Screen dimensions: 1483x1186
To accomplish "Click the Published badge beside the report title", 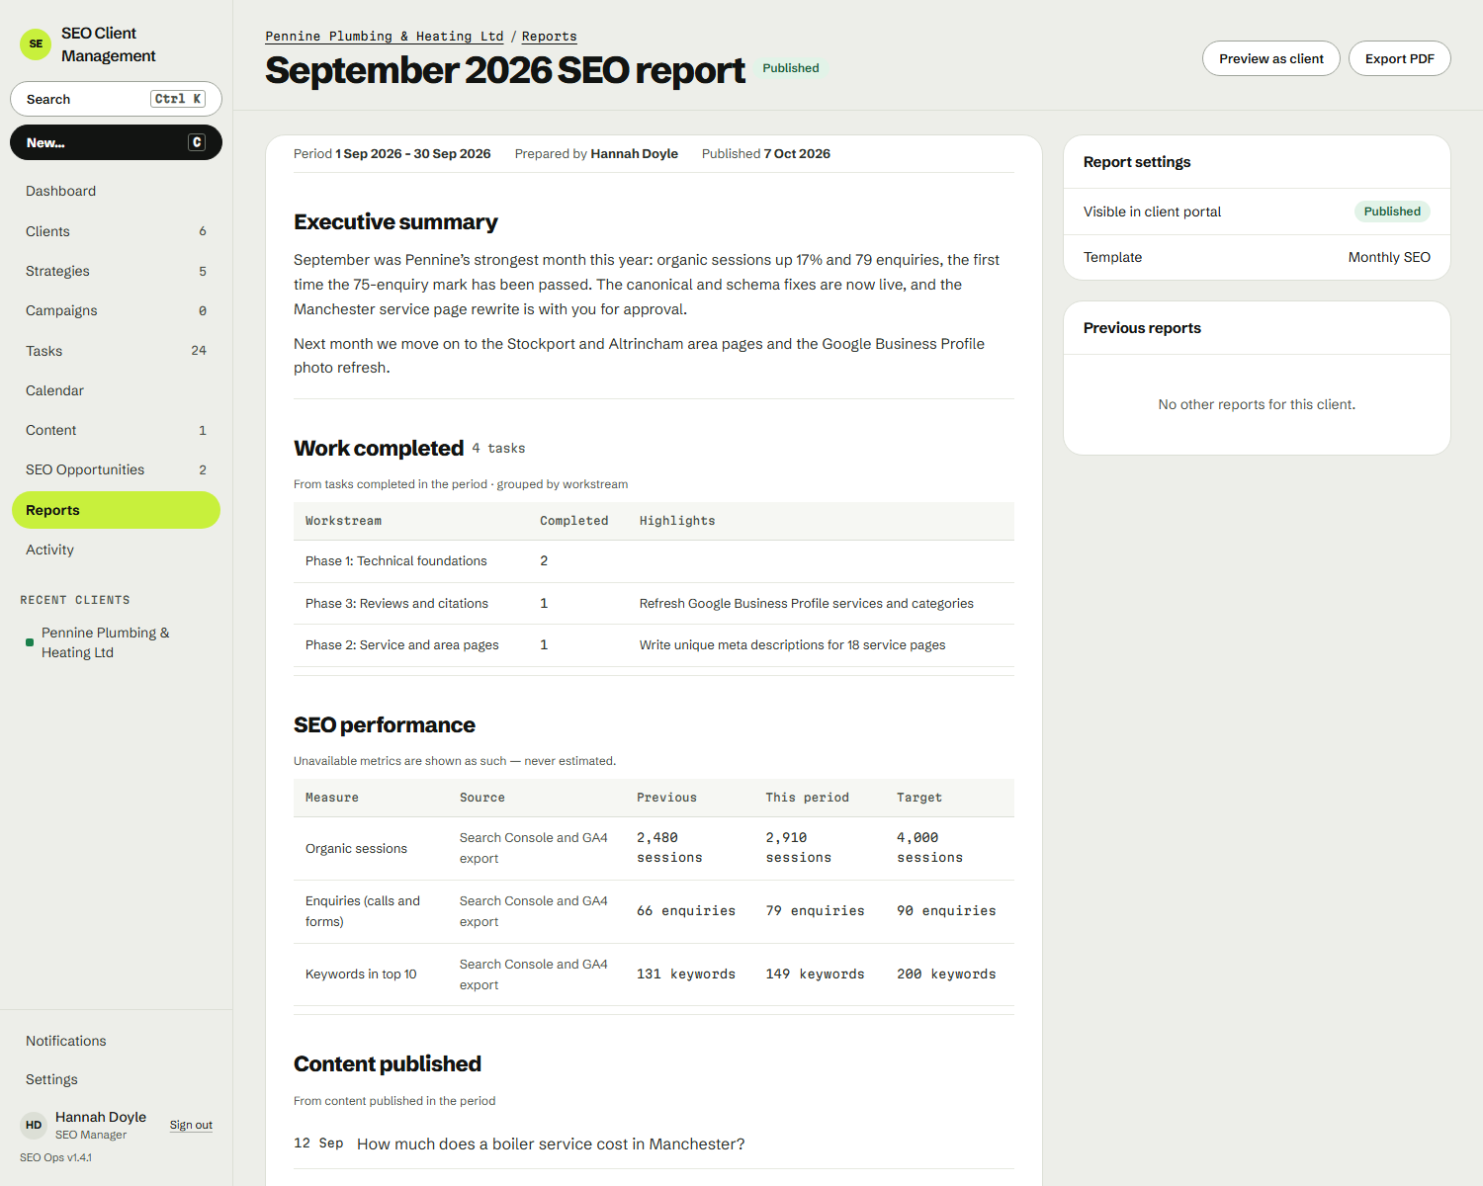I will (x=791, y=68).
